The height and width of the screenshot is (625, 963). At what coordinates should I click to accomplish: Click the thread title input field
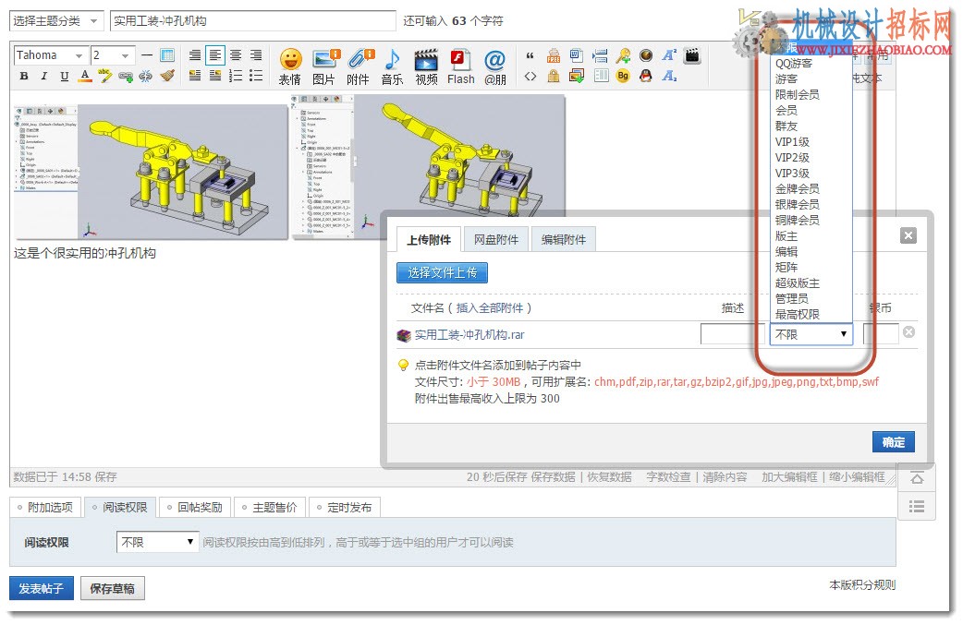coord(252,21)
